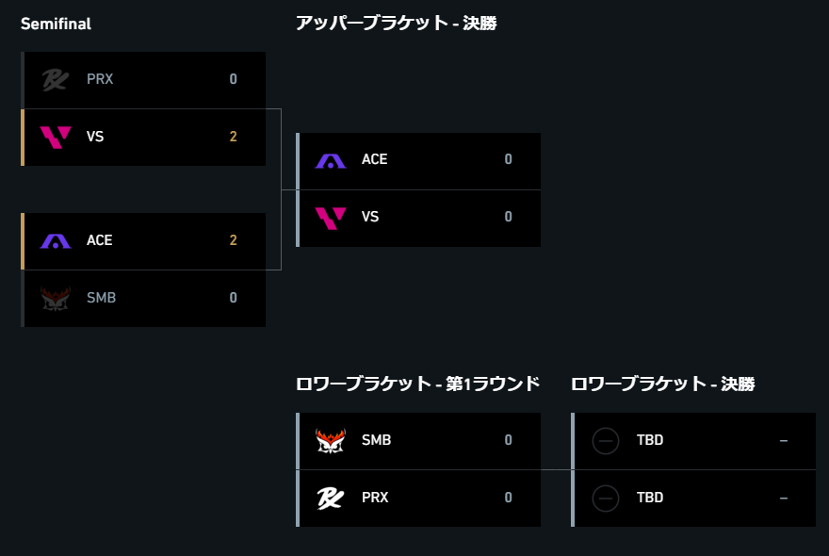829x556 pixels.
Task: Open the winning VS row with score 2
Action: pyautogui.click(x=143, y=137)
